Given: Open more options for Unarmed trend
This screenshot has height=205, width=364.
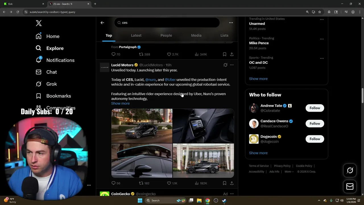Looking at the screenshot, I should [x=322, y=20].
